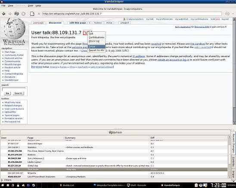Click the URL address field

click(132, 14)
